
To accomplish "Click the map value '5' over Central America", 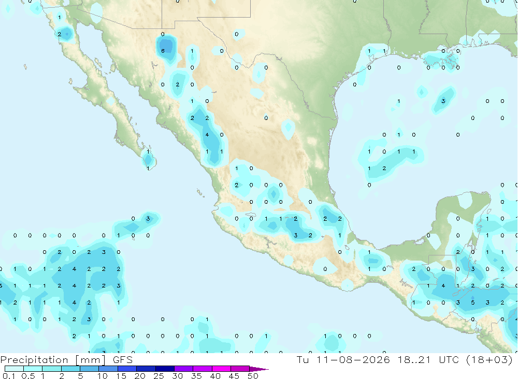I will click(473, 302).
